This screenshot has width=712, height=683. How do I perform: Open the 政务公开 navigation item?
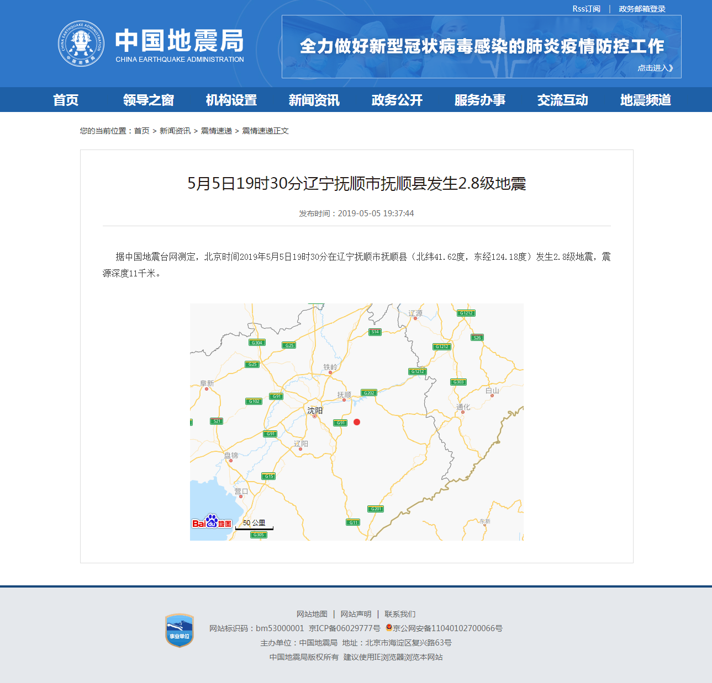click(x=396, y=100)
